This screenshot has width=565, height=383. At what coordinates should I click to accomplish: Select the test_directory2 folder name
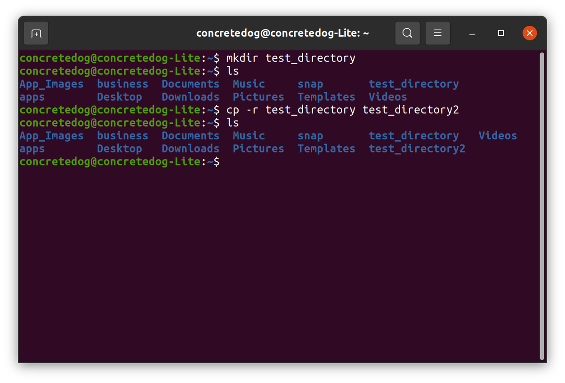tap(416, 148)
